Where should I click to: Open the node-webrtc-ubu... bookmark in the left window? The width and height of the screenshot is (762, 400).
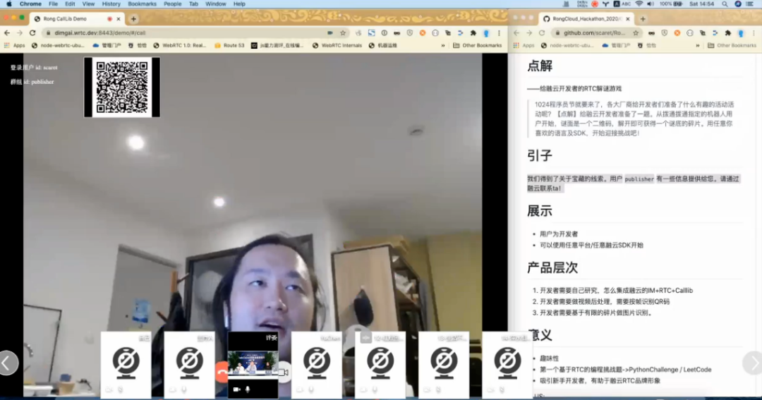coord(57,46)
